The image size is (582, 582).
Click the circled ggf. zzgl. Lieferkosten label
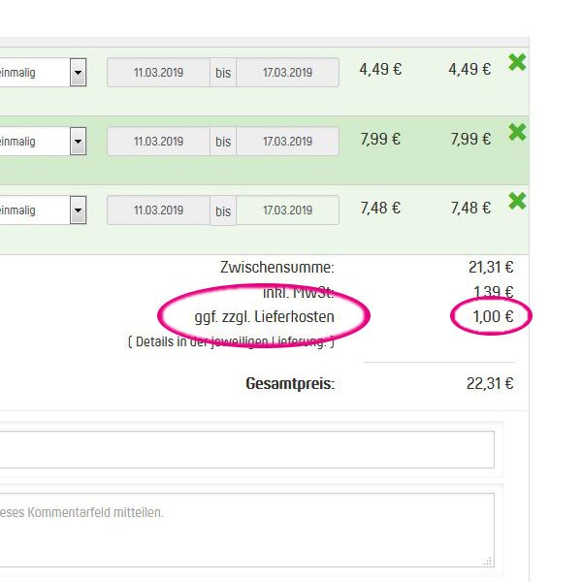(264, 316)
